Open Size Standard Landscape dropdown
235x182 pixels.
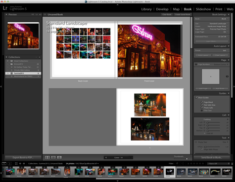(x=219, y=24)
